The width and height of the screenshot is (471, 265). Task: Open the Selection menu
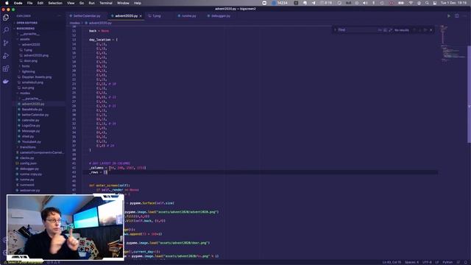pyautogui.click(x=55, y=3)
